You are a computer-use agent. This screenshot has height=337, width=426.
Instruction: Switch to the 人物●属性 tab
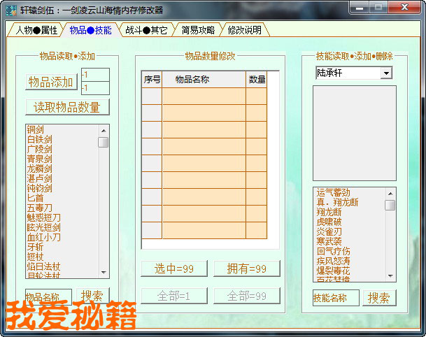[x=36, y=31]
